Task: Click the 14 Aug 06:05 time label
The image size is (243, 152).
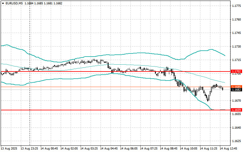Action: (129, 149)
